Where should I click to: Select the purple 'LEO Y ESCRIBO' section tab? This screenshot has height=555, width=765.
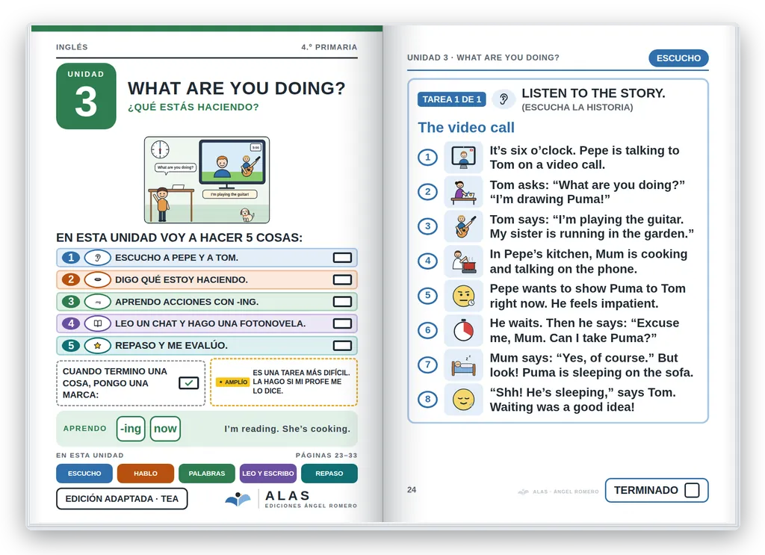pos(268,474)
